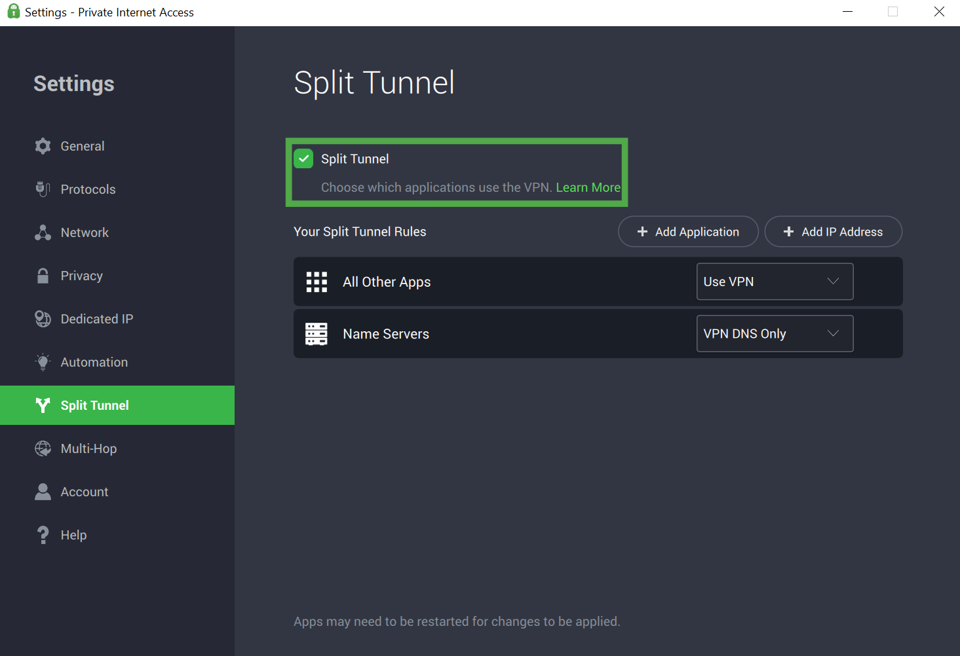Select the Automation lightbulb icon
This screenshot has height=656, width=960.
coord(43,362)
